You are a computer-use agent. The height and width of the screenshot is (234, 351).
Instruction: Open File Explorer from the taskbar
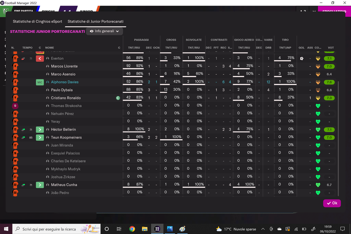144,229
